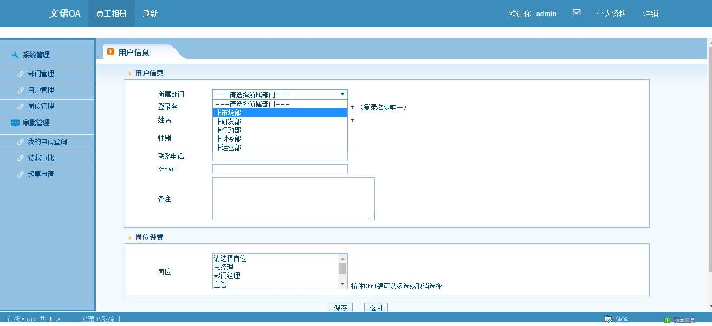Select 行政部 from department list
712x326 pixels.
click(x=280, y=130)
